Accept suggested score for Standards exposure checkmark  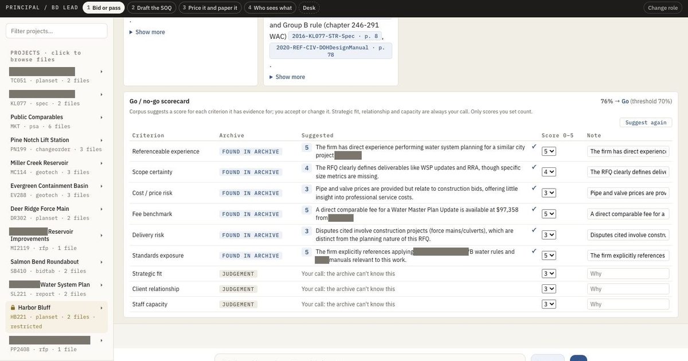coord(534,251)
